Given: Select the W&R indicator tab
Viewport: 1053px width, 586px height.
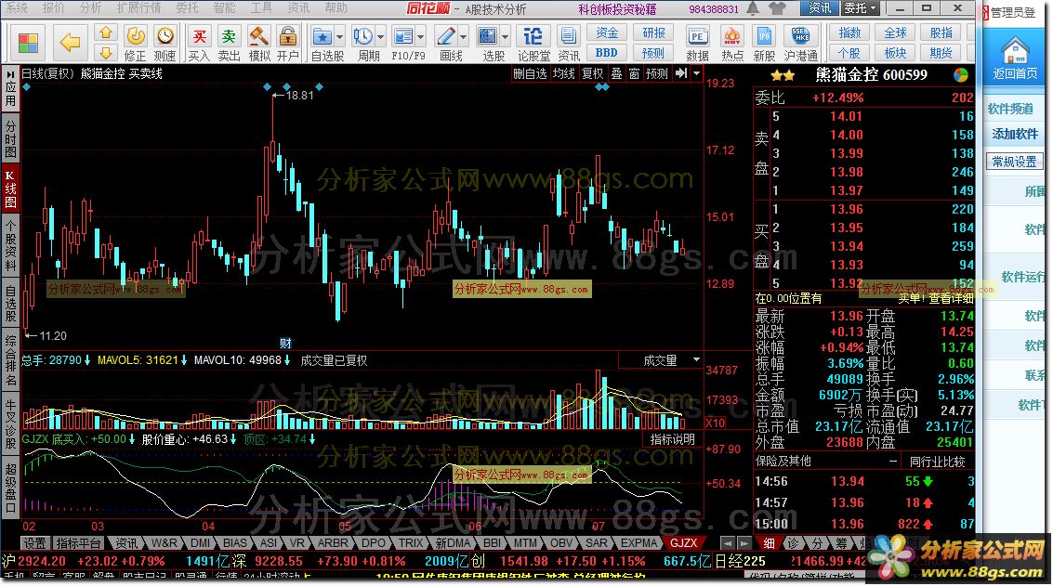Looking at the screenshot, I should [165, 543].
